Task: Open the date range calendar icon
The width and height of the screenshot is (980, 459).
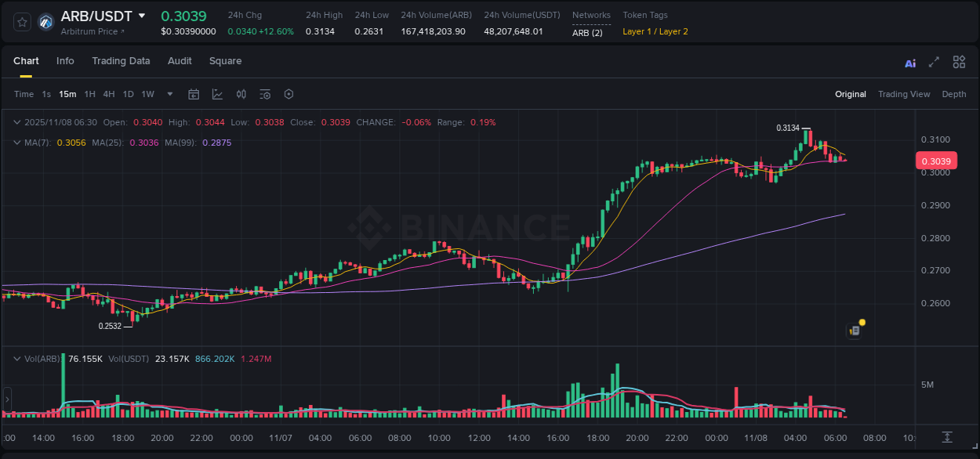Action: click(x=194, y=94)
